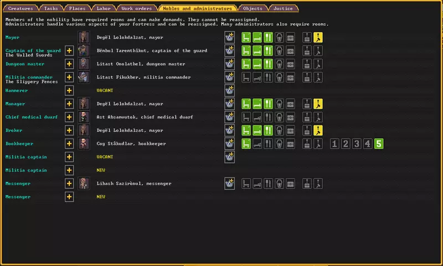Image resolution: width=443 pixels, height=266 pixels.
Task: Set bookkeeper precision level to 3
Action: (x=357, y=144)
